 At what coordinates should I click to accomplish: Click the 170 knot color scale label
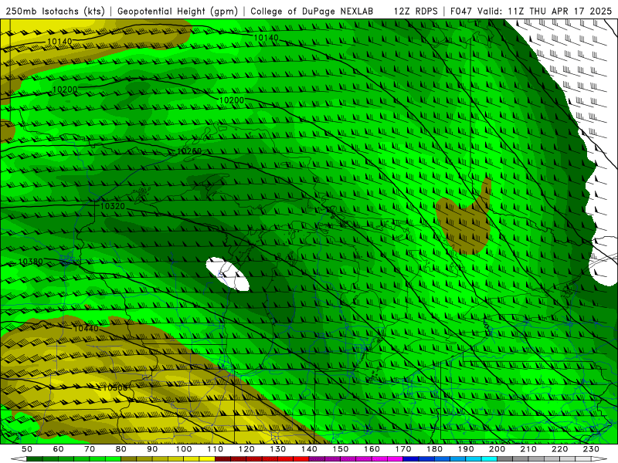click(x=403, y=449)
